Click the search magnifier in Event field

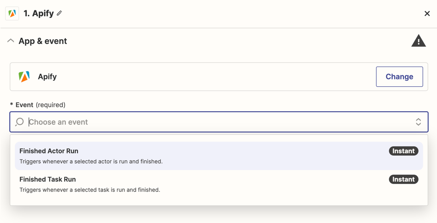[19, 122]
